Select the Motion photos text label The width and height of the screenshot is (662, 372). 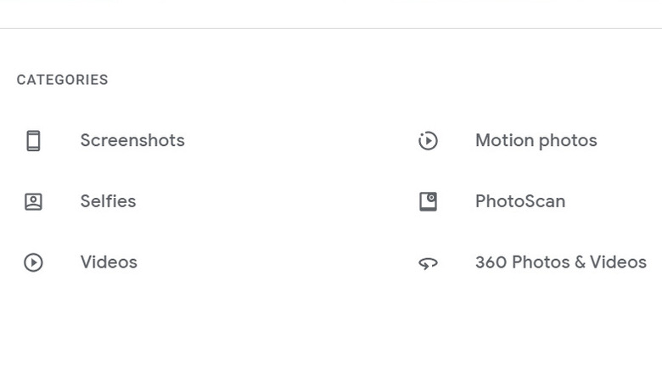(x=536, y=141)
